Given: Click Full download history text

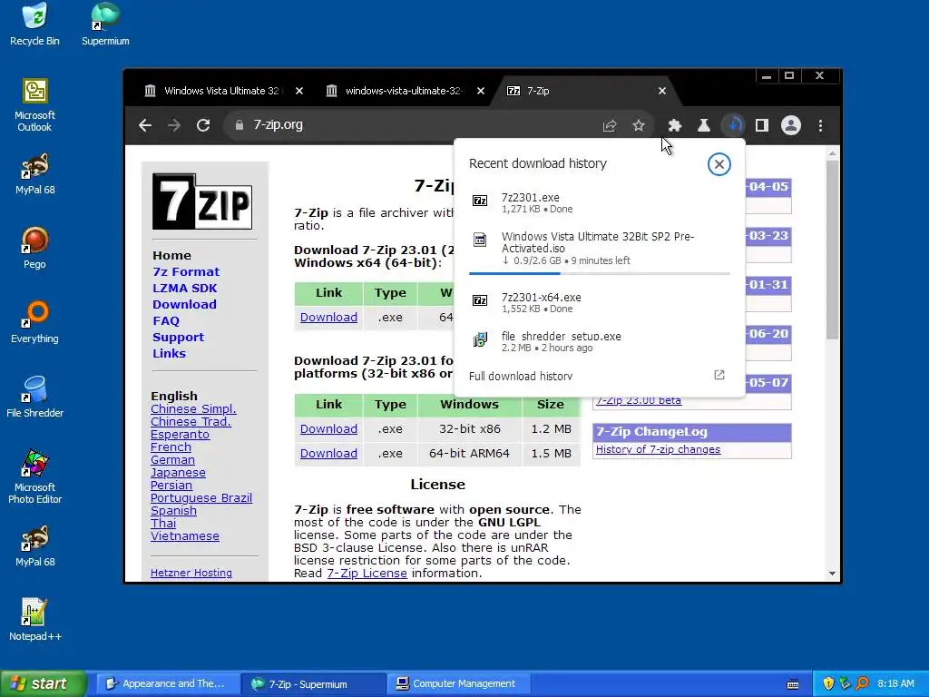Looking at the screenshot, I should 520,376.
